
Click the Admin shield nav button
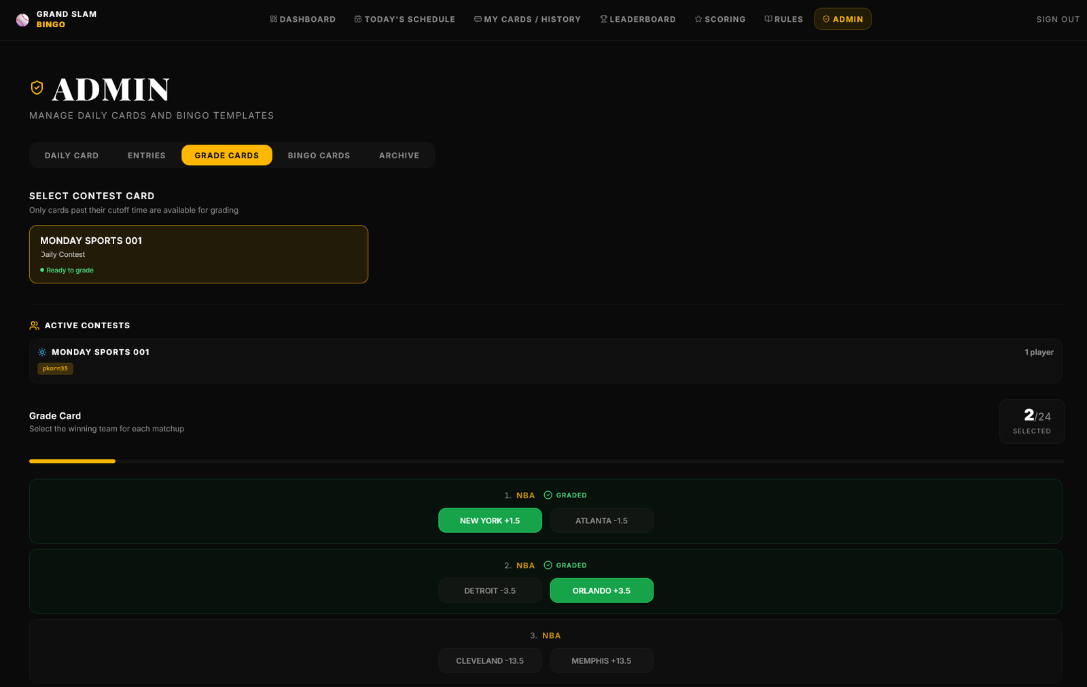[842, 20]
